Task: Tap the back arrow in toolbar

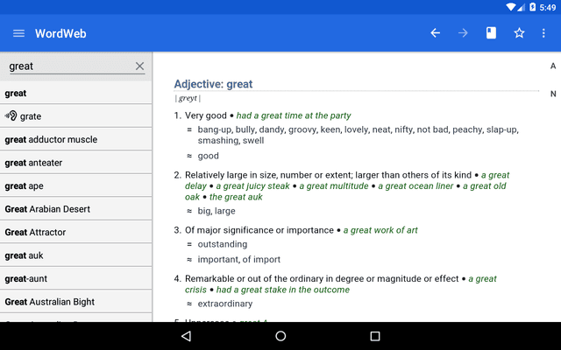Action: 435,33
